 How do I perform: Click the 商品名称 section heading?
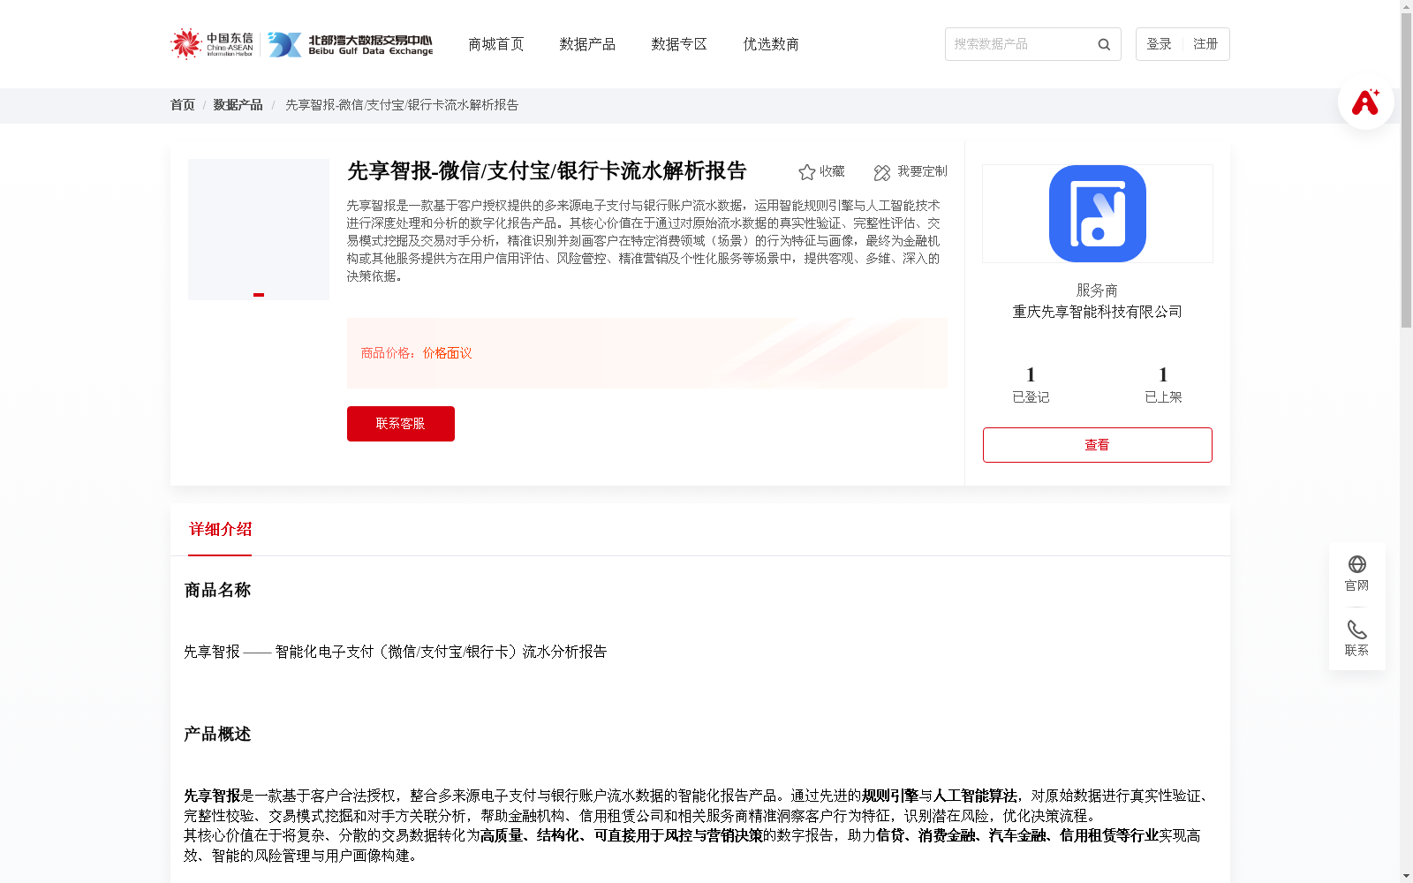[x=218, y=590]
